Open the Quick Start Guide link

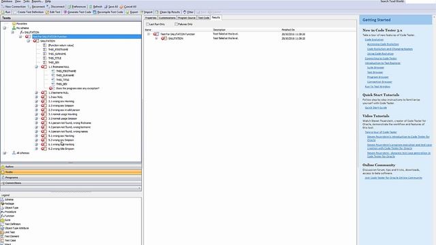pos(375,108)
